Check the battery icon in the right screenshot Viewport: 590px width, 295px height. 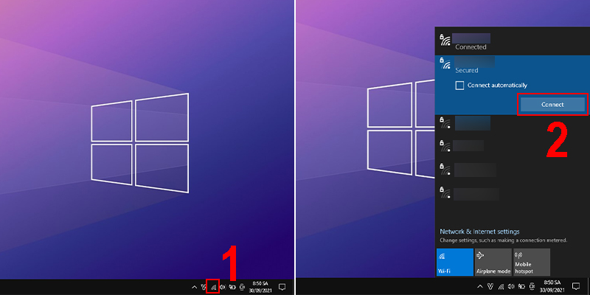[x=522, y=286]
